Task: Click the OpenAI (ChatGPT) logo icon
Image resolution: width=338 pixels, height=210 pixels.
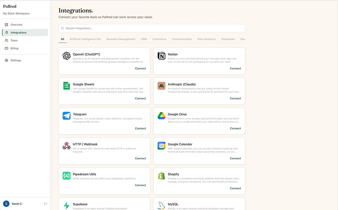Action: (x=66, y=56)
